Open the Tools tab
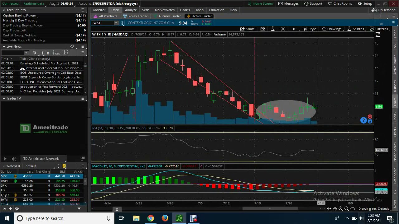399x224 pixels. pyautogui.click(x=199, y=10)
